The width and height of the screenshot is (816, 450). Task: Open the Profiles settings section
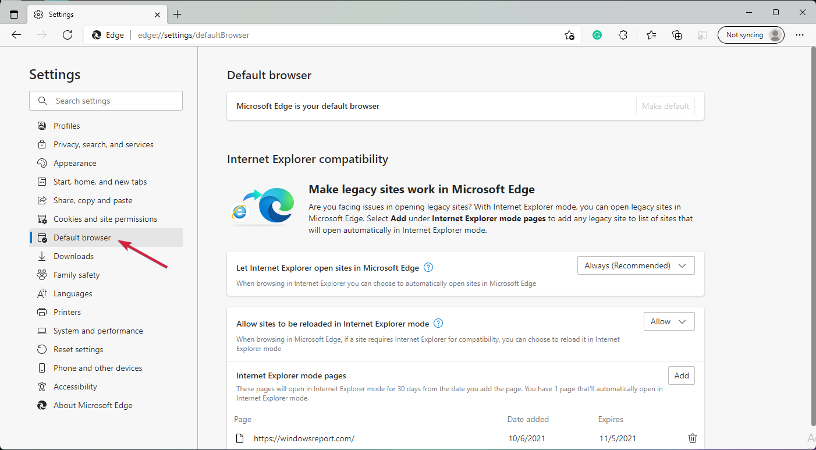[x=66, y=125]
